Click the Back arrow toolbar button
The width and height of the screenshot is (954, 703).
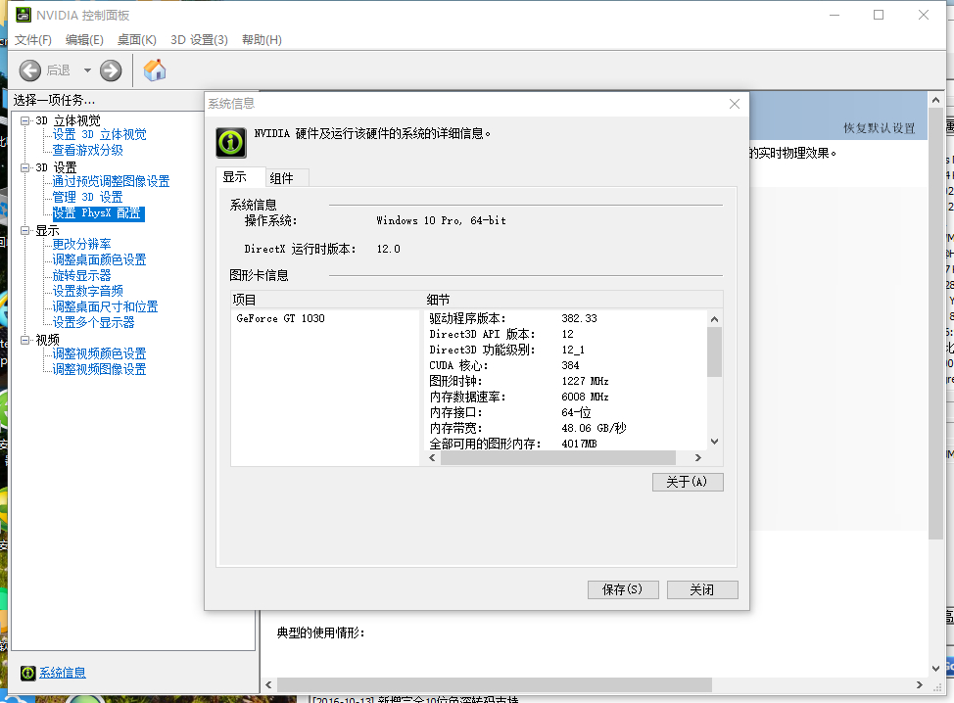(29, 70)
